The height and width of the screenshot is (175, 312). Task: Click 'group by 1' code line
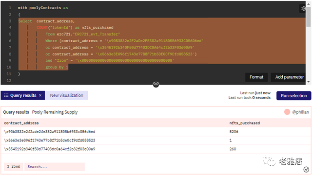57,67
